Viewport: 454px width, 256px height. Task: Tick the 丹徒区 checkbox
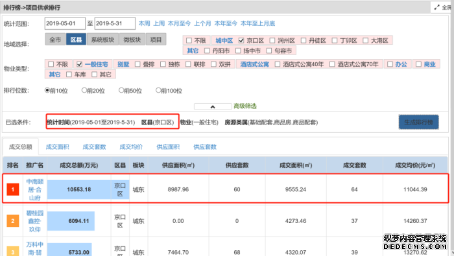pos(304,40)
